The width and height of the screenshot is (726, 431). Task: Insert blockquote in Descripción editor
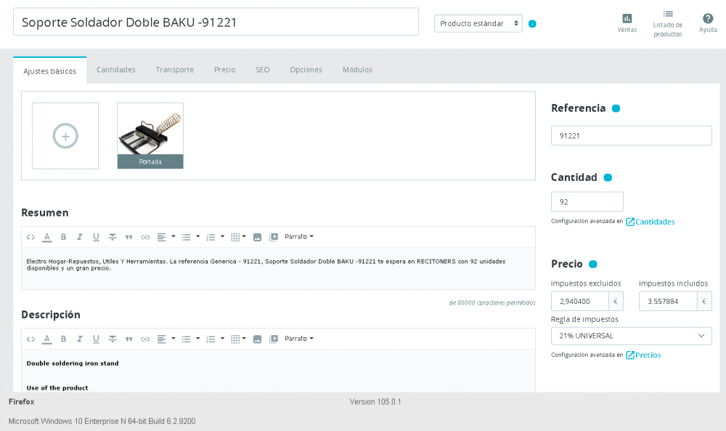pos(129,339)
